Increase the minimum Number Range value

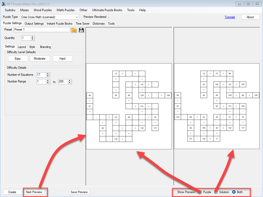pyautogui.click(x=48, y=80)
